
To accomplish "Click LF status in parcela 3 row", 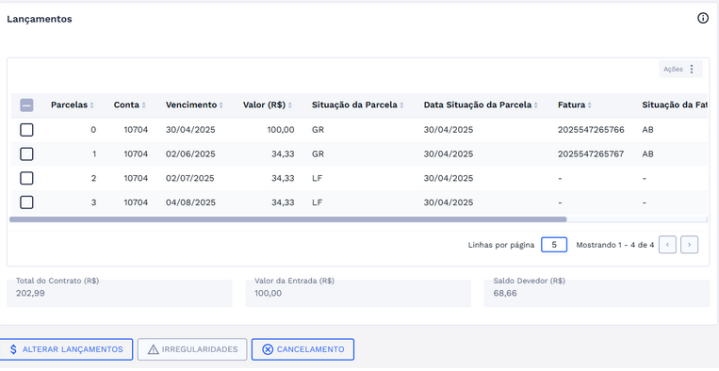I will point(317,202).
